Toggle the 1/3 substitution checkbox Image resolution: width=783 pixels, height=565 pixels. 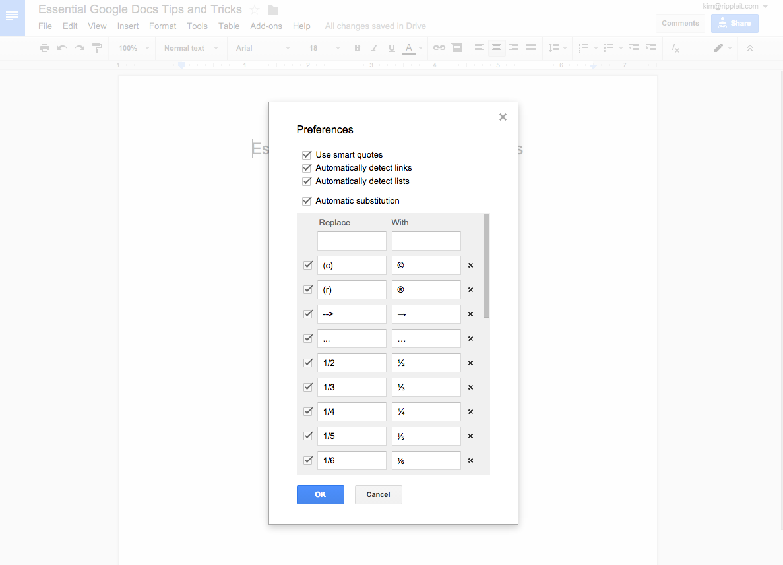pyautogui.click(x=308, y=387)
